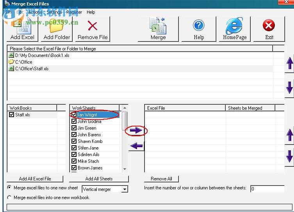This screenshot has width=294, height=212.
Task: Click Staff.xls file icon in file list
Action: tap(11, 68)
